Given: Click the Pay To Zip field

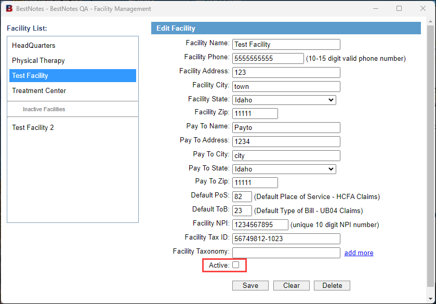Looking at the screenshot, I should [x=255, y=183].
